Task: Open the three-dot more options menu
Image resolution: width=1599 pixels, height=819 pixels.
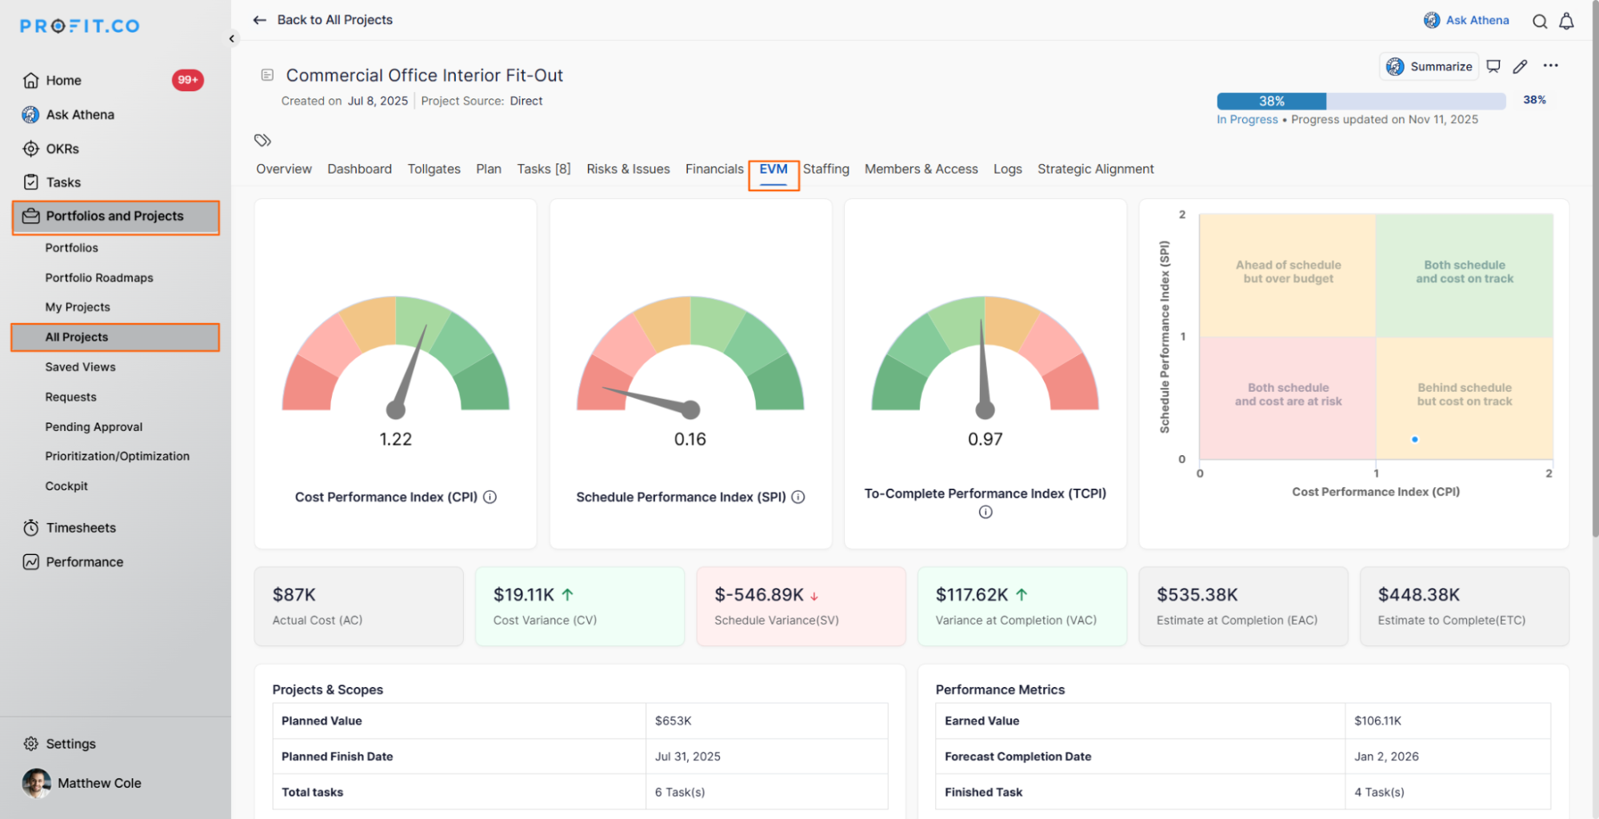Action: [x=1550, y=66]
